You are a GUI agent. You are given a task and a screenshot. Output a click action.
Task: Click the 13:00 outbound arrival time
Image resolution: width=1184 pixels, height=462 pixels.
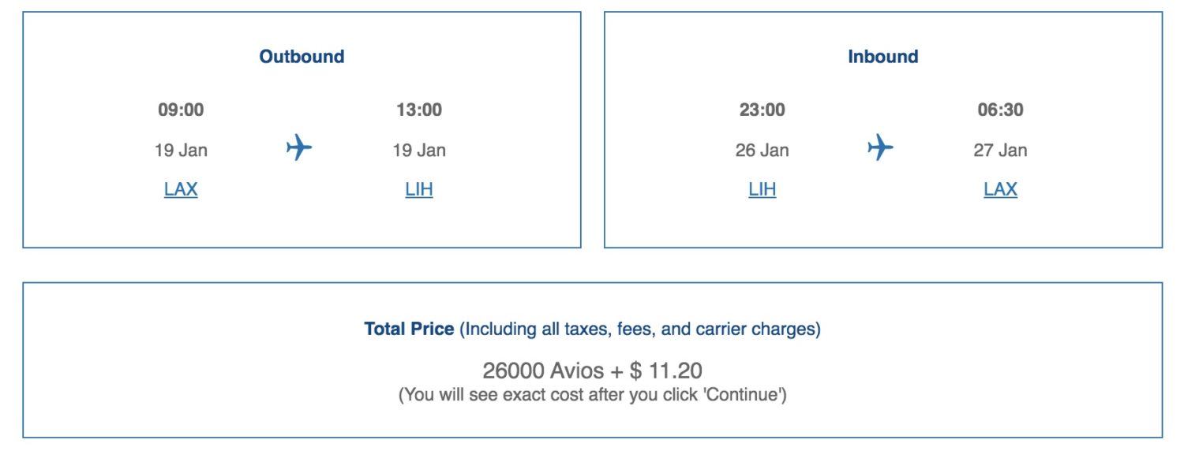point(421,110)
